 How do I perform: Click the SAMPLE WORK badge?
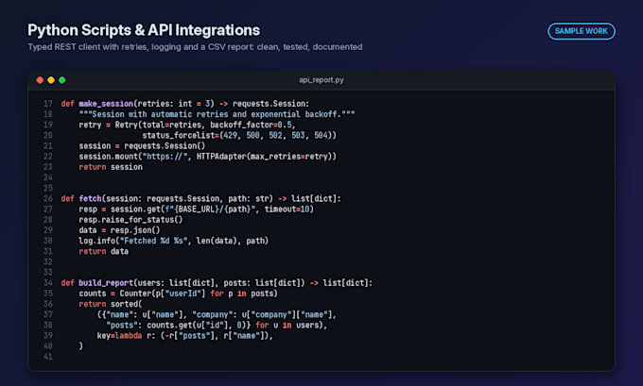pyautogui.click(x=582, y=31)
